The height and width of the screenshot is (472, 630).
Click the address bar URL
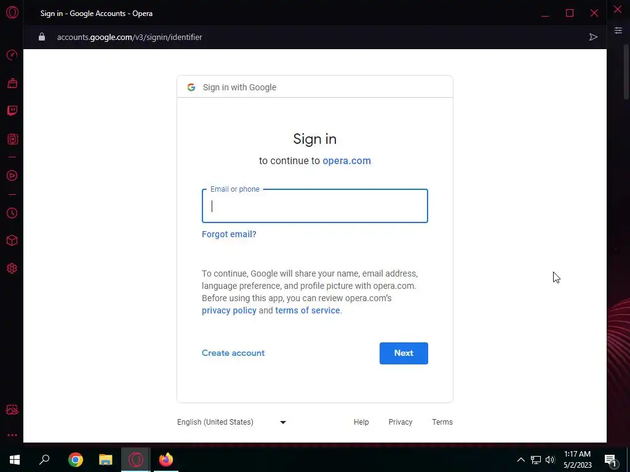pos(129,37)
